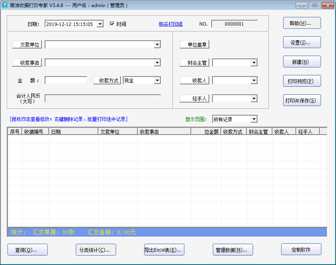The height and width of the screenshot is (265, 336).
Task: Click 打印并保存(S) button
Action: [x=302, y=100]
